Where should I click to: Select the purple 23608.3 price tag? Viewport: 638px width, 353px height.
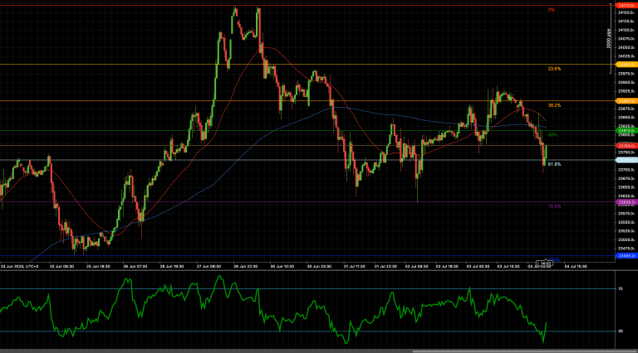[626, 202]
